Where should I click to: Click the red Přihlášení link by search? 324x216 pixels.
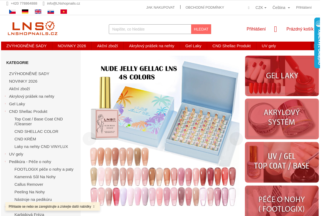coord(256,29)
